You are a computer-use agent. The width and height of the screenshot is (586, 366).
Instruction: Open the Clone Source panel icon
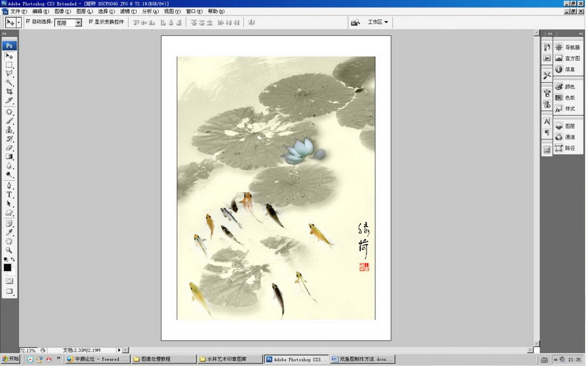pos(547,104)
